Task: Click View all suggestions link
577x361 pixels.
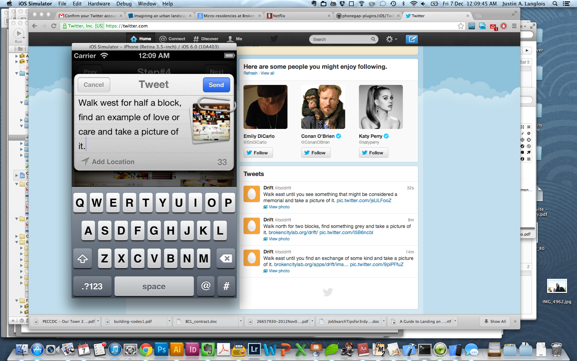Action: pyautogui.click(x=267, y=73)
